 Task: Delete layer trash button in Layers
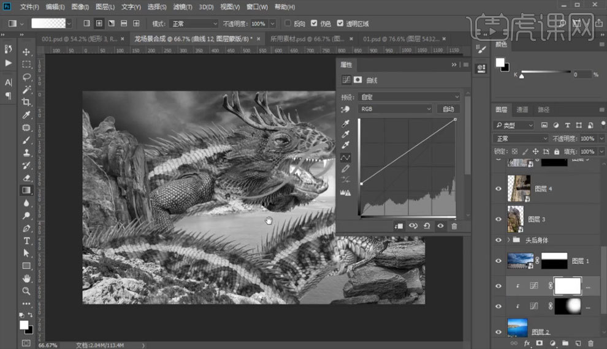590,343
